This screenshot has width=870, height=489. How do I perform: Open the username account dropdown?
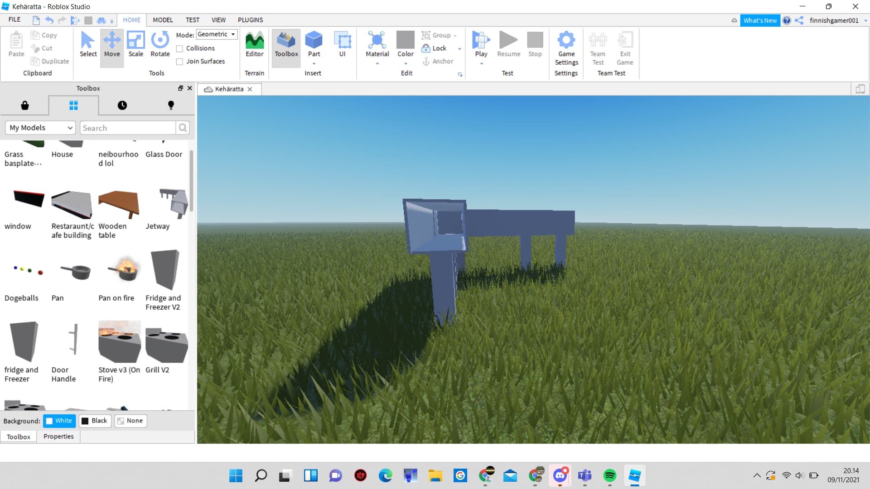pyautogui.click(x=865, y=20)
